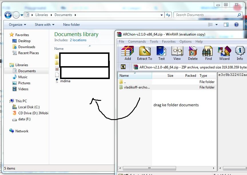Toggle the Explorer preview pane button

click(x=226, y=25)
